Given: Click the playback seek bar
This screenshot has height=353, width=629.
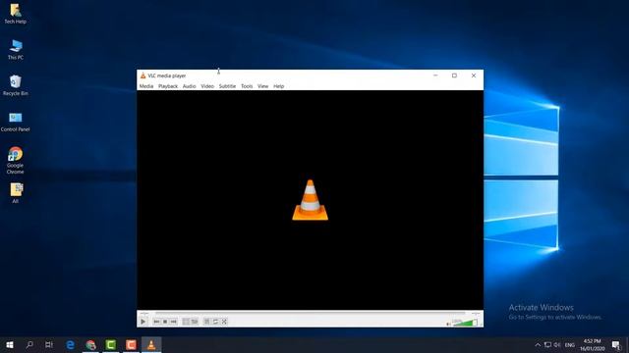Looking at the screenshot, I should [310, 313].
